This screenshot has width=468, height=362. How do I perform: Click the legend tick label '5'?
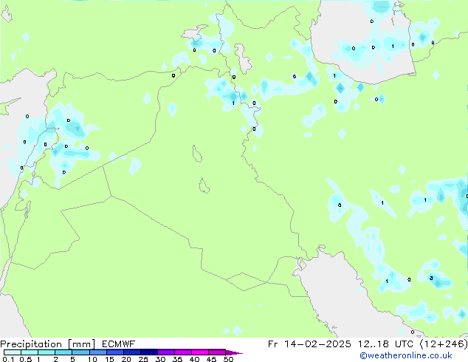coord(72,359)
